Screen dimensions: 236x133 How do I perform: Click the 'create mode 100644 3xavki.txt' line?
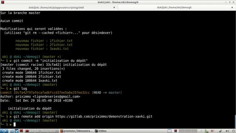tap(30, 81)
